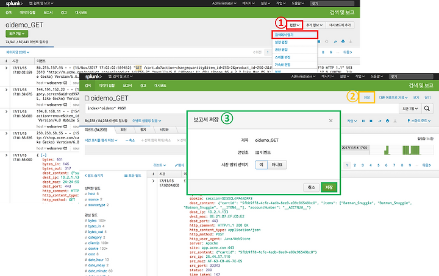Click the 저장 link beside 다른 이름으로 저장
The image size is (439, 276).
[367, 98]
